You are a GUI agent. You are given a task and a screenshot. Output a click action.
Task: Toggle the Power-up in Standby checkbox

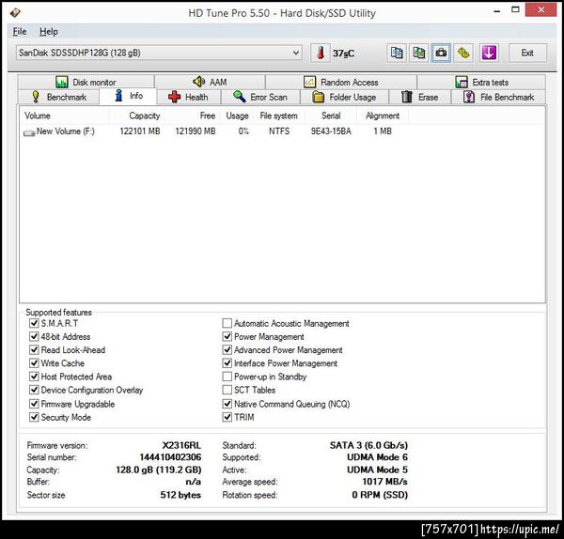tap(227, 377)
